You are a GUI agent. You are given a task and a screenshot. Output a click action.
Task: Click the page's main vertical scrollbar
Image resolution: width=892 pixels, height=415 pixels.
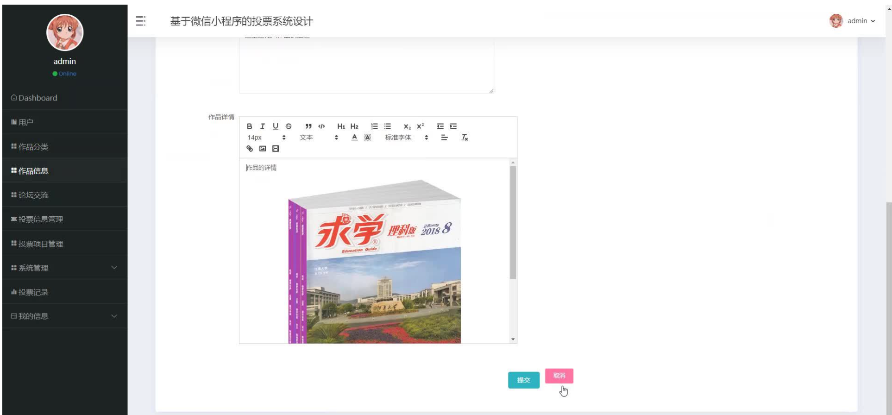pyautogui.click(x=888, y=308)
